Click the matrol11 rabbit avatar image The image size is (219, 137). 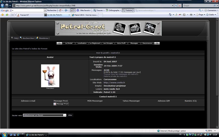pos(50,76)
